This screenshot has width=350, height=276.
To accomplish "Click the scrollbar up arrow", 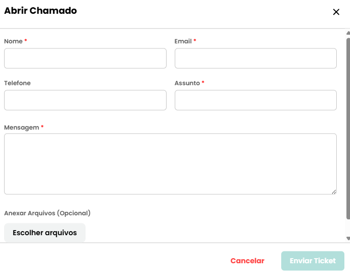I will [x=348, y=33].
